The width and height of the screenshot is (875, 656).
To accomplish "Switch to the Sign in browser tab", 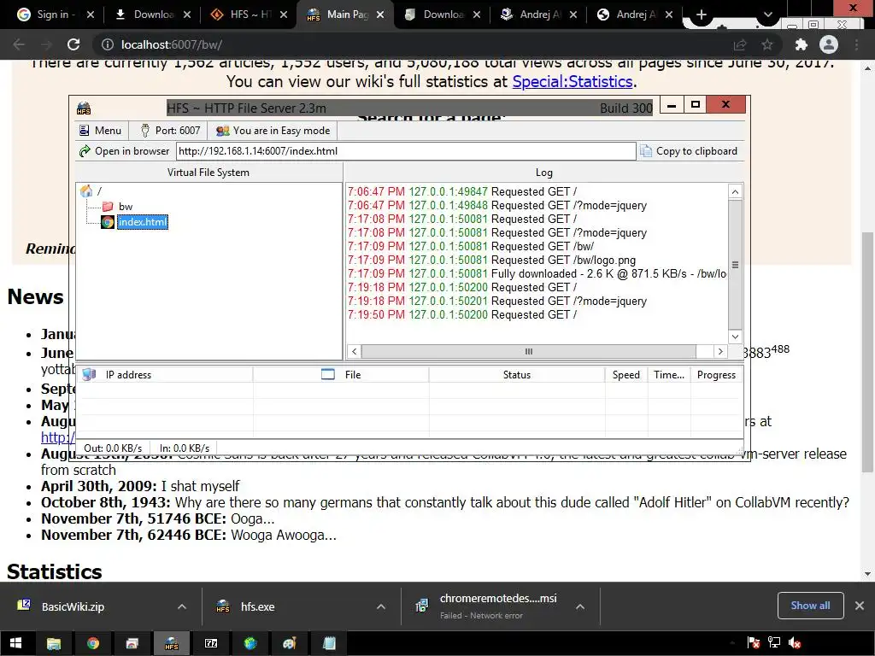I will 56,15.
